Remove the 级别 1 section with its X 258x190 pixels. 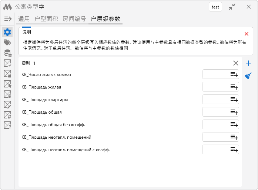click(x=235, y=63)
